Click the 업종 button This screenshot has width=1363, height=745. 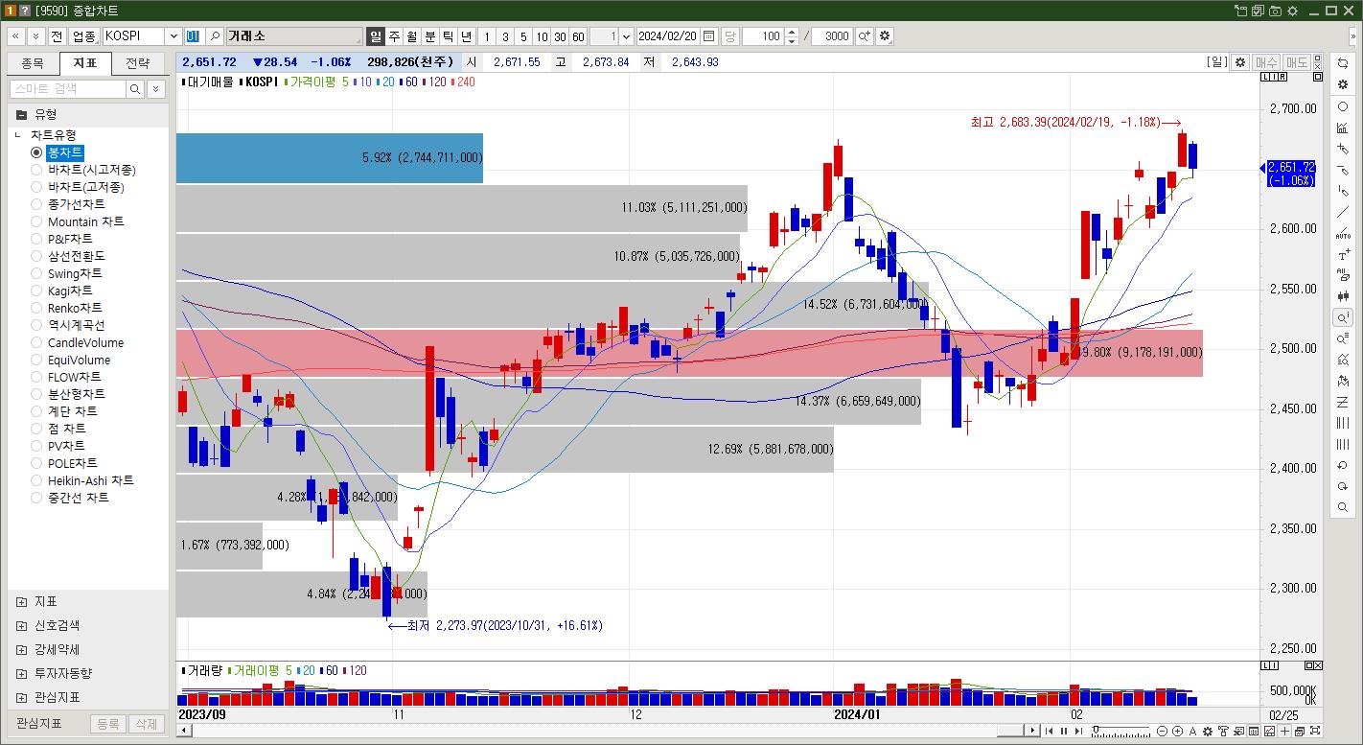[83, 36]
